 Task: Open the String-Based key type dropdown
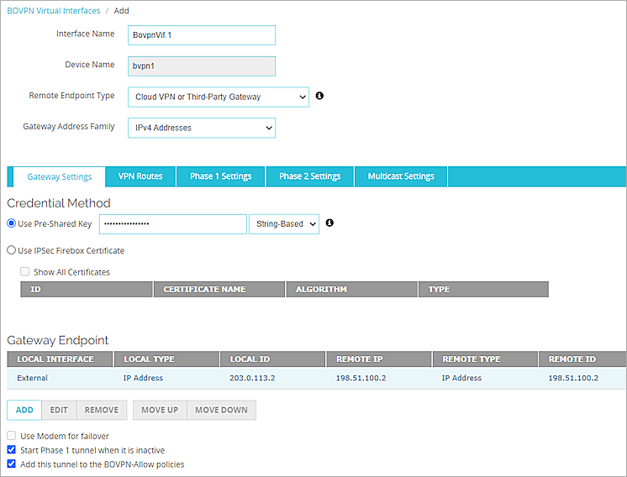click(x=284, y=224)
